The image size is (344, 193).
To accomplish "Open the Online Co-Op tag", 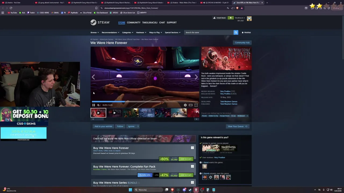I will pyautogui.click(x=213, y=116).
